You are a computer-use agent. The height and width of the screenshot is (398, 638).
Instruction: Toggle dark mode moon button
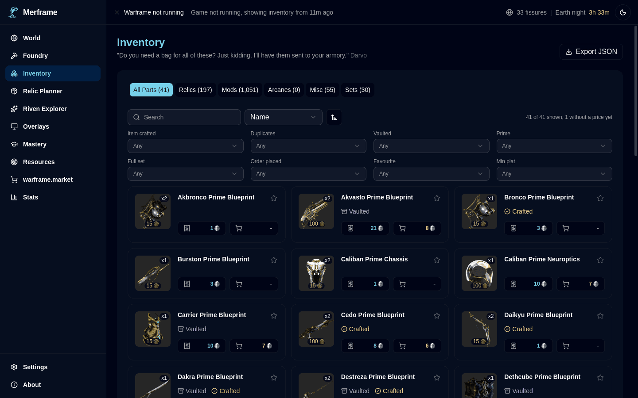click(x=623, y=12)
